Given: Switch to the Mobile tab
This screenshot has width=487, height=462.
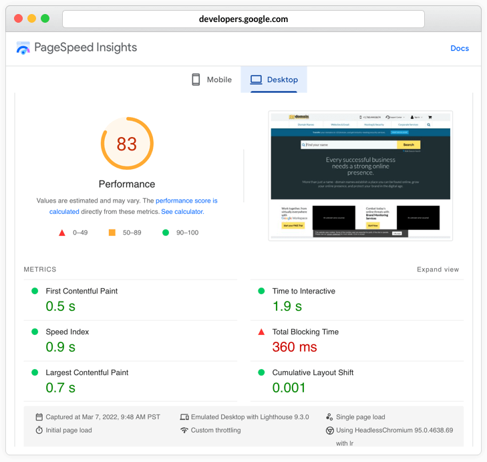Looking at the screenshot, I should point(212,80).
